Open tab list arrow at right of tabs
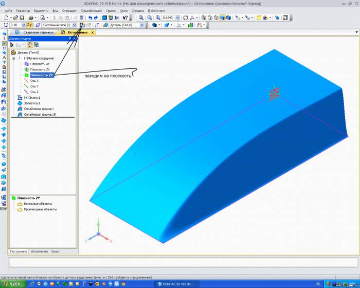This screenshot has width=360, height=288. point(356,32)
